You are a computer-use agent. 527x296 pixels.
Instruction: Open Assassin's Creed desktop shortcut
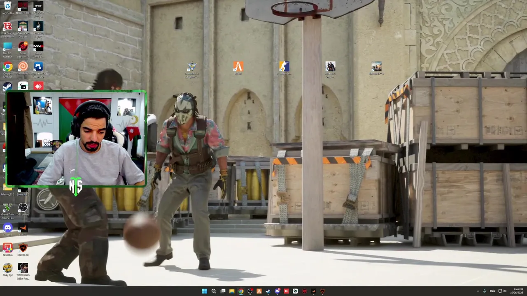pos(330,69)
